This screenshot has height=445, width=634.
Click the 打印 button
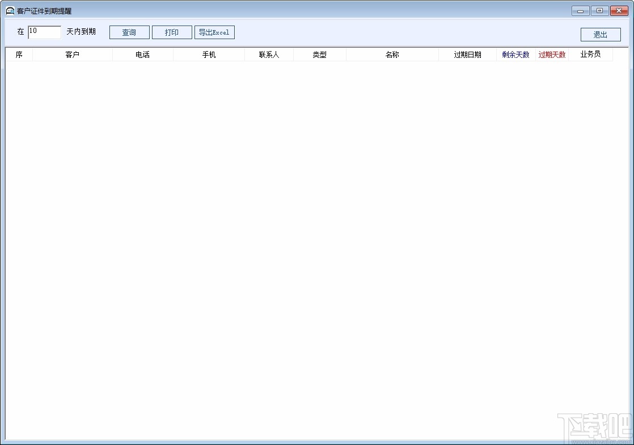[x=172, y=32]
